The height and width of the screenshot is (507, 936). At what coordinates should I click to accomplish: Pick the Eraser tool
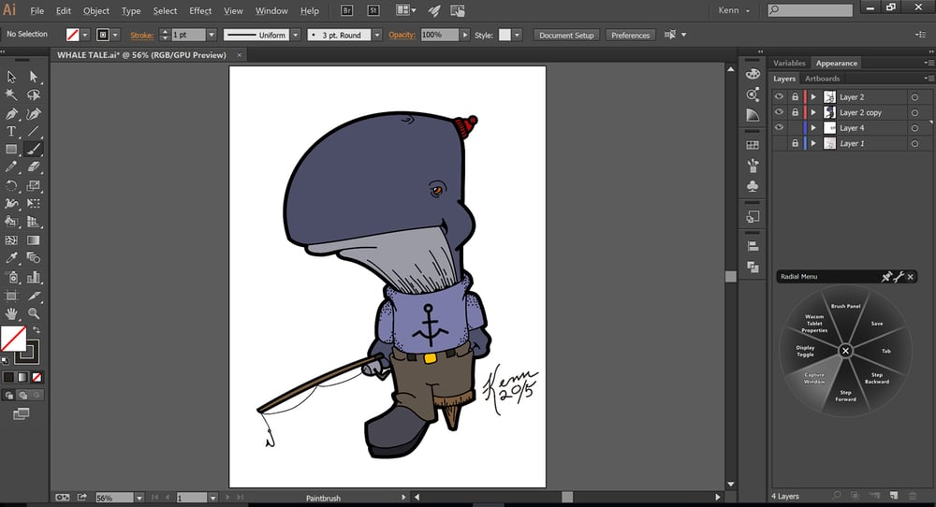tap(34, 167)
